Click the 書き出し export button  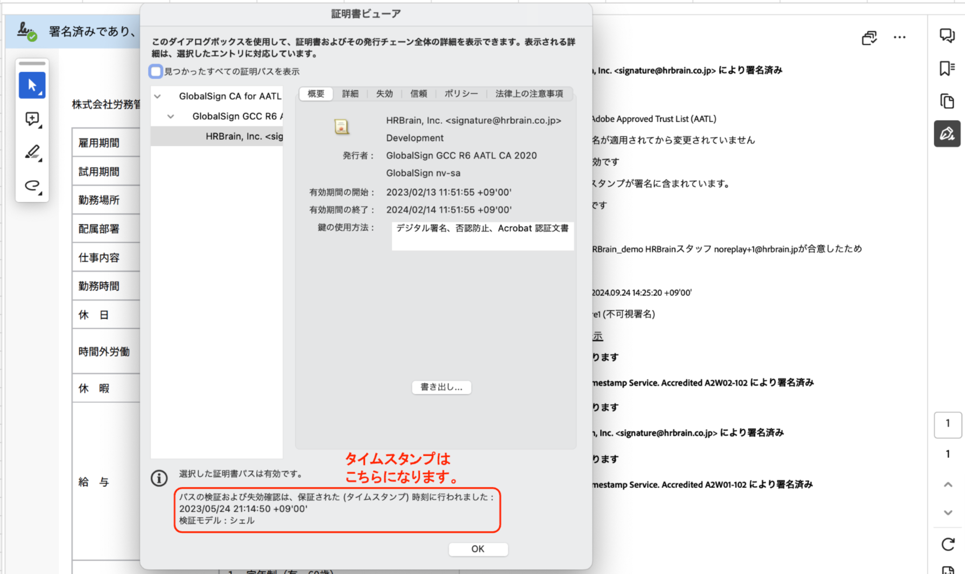(441, 387)
